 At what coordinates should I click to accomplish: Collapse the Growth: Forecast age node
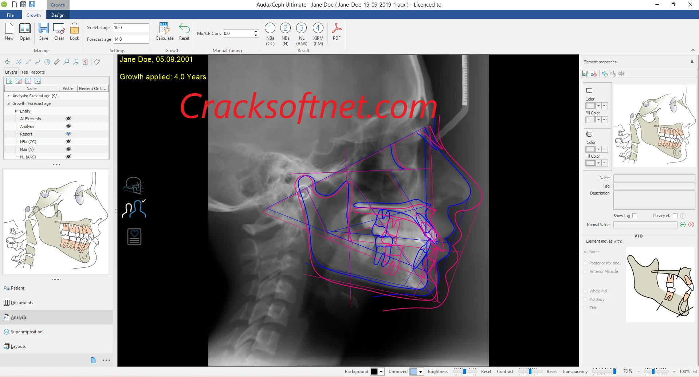[x=8, y=103]
